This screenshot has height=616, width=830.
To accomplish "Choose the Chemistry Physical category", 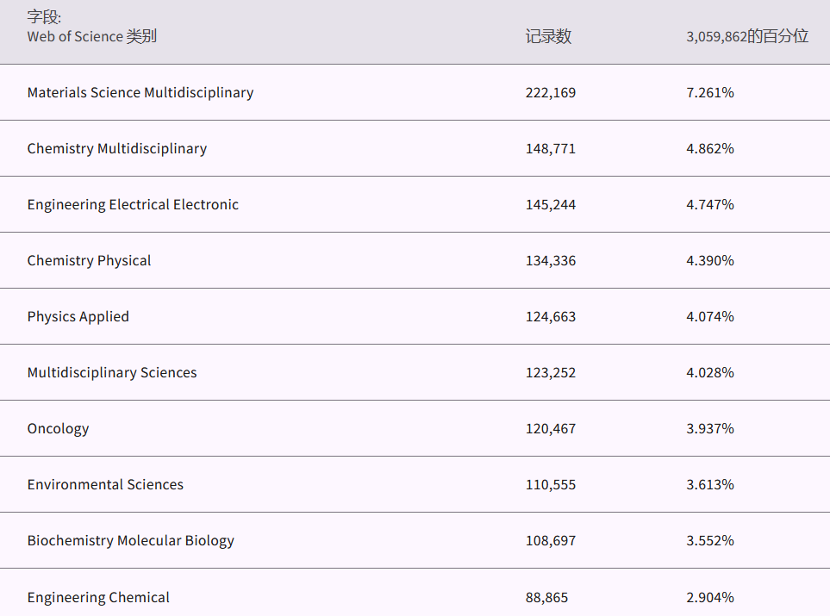I will click(x=89, y=260).
